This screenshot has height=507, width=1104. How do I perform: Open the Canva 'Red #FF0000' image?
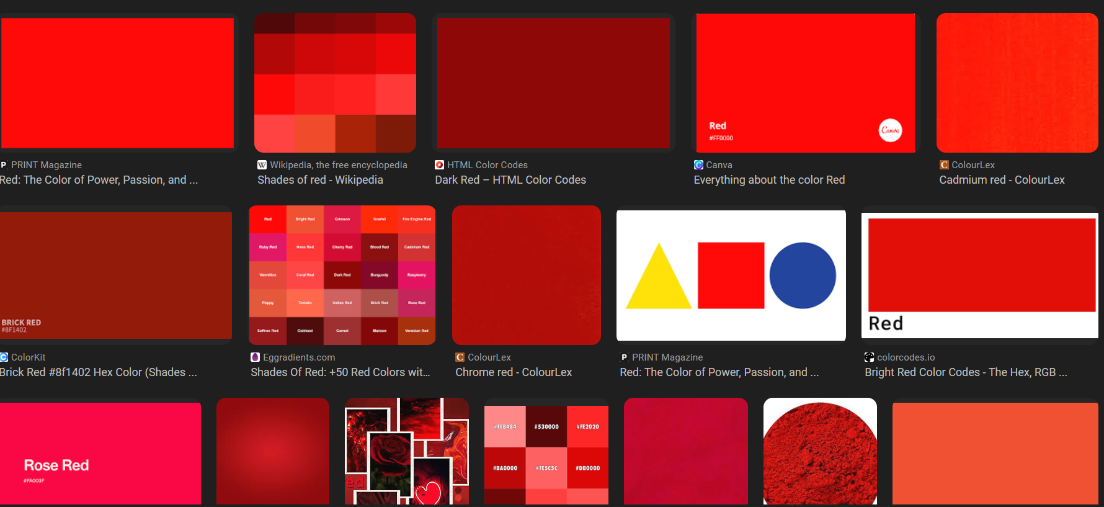click(806, 83)
